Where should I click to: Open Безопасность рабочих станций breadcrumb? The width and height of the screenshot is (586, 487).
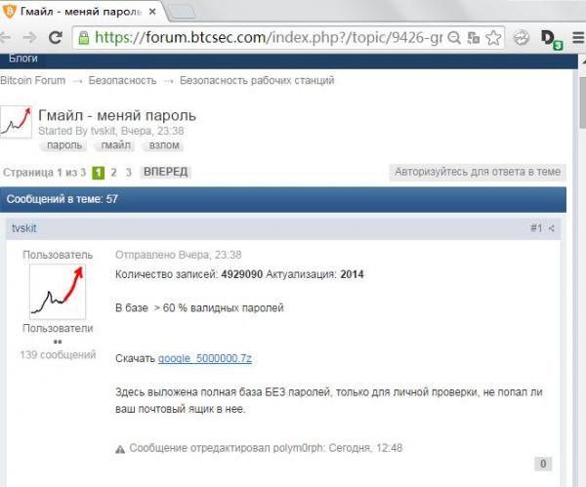click(257, 81)
